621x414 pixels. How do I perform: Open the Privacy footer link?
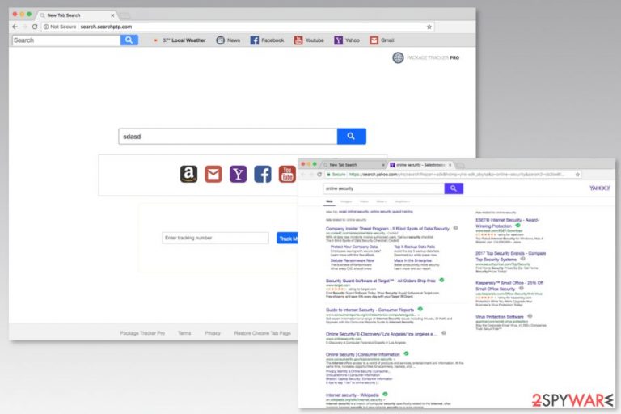coord(213,333)
